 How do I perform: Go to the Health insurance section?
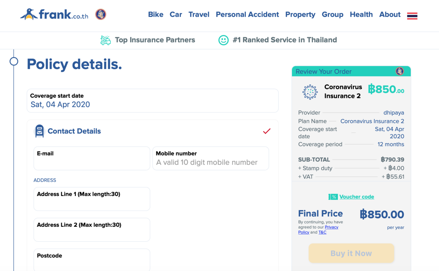361,15
